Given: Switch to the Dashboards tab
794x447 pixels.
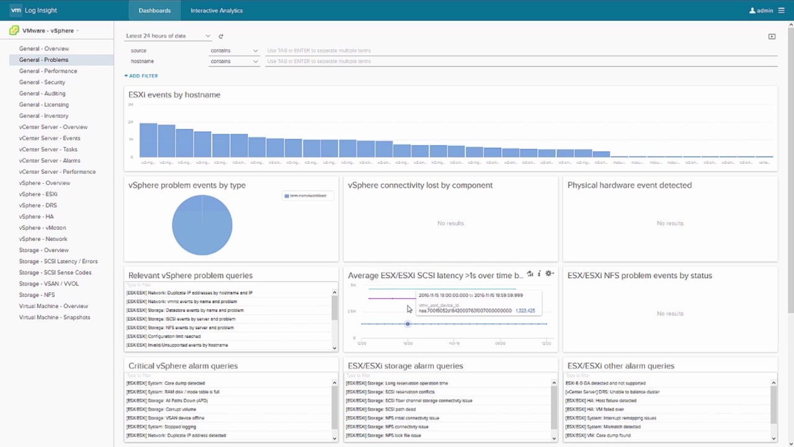Looking at the screenshot, I should (x=154, y=11).
